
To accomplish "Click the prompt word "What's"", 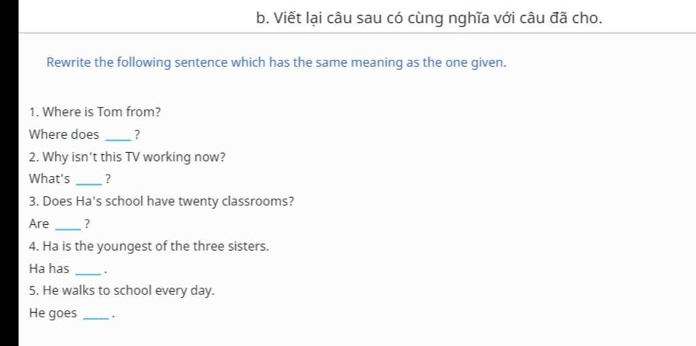I will (x=50, y=179).
